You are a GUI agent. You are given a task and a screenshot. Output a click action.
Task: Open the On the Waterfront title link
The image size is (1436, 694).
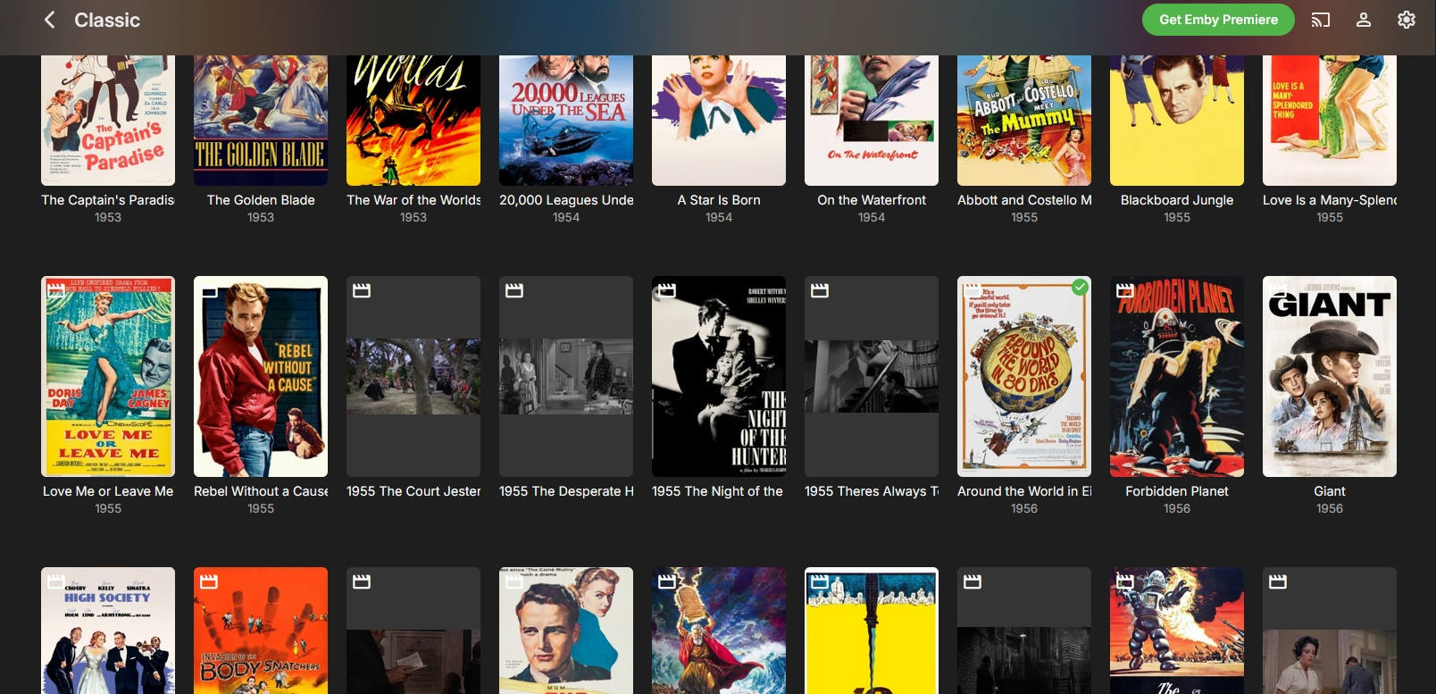(872, 200)
